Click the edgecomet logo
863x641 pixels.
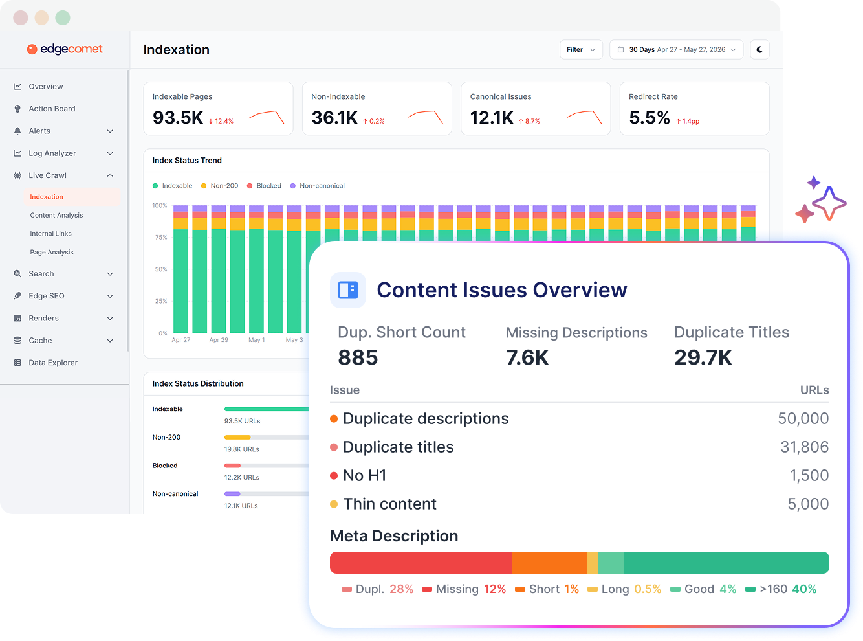65,49
